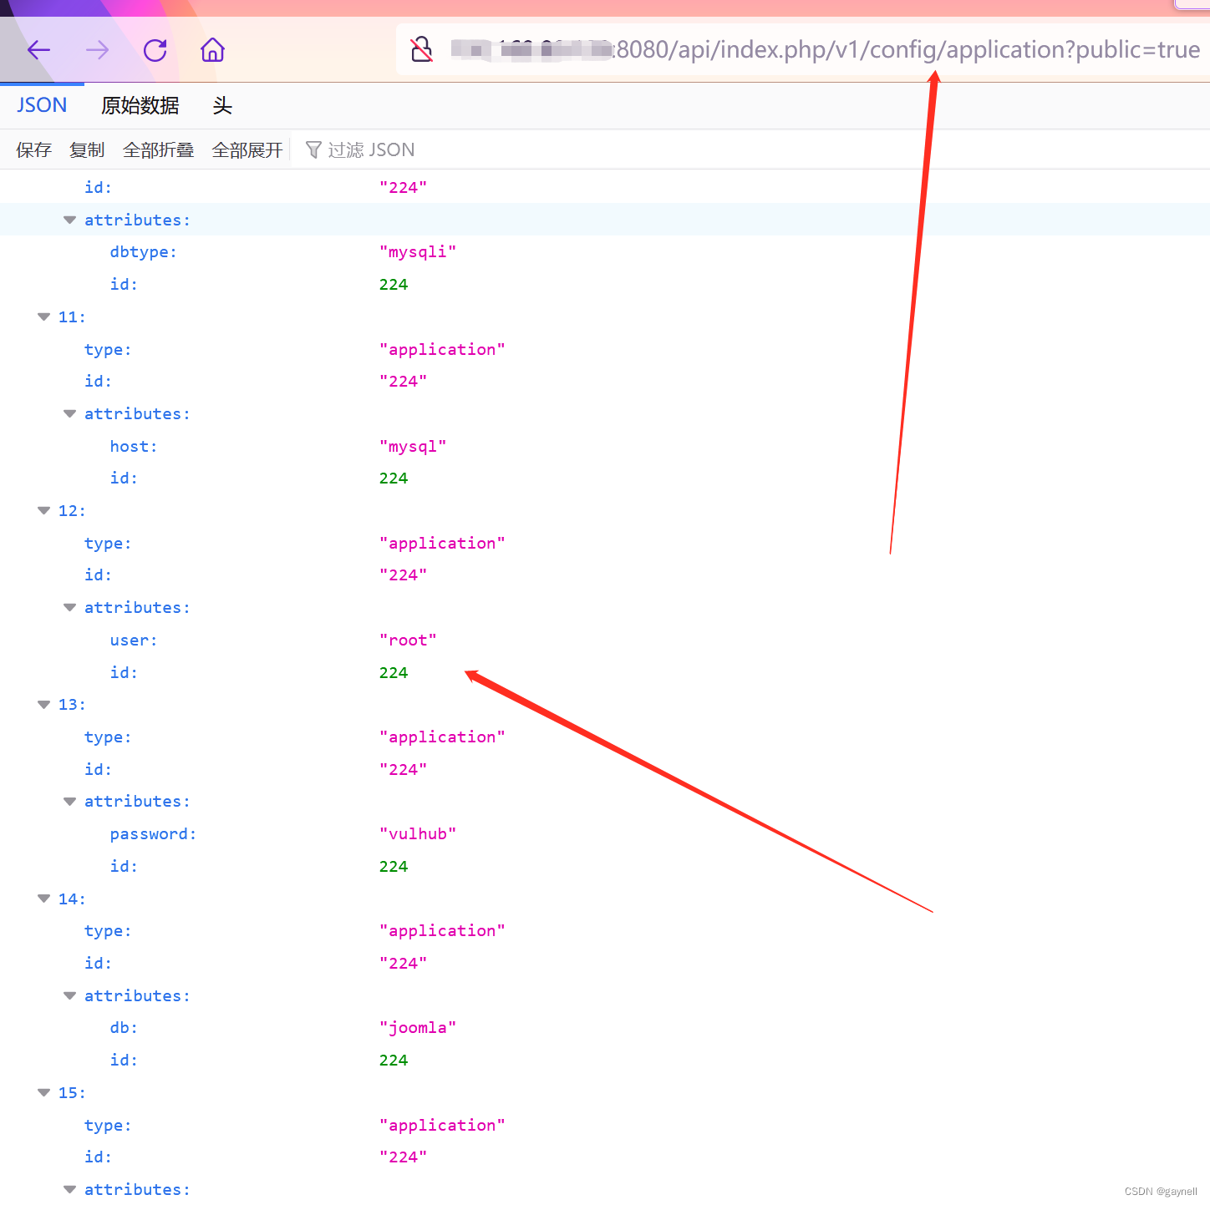Collapse array item 12
The height and width of the screenshot is (1205, 1210).
pos(43,510)
